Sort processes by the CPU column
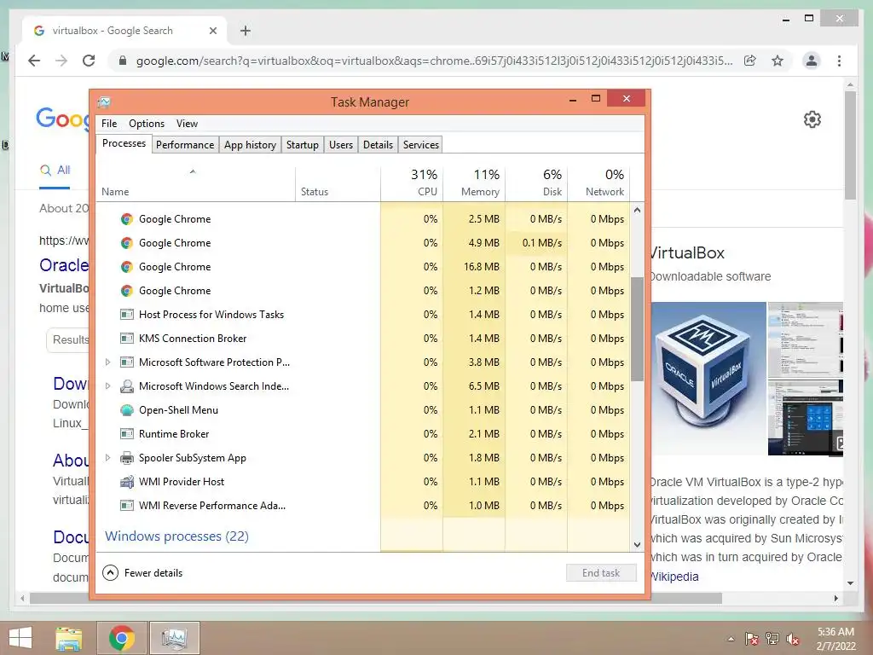Viewport: 873px width, 655px height. point(412,183)
